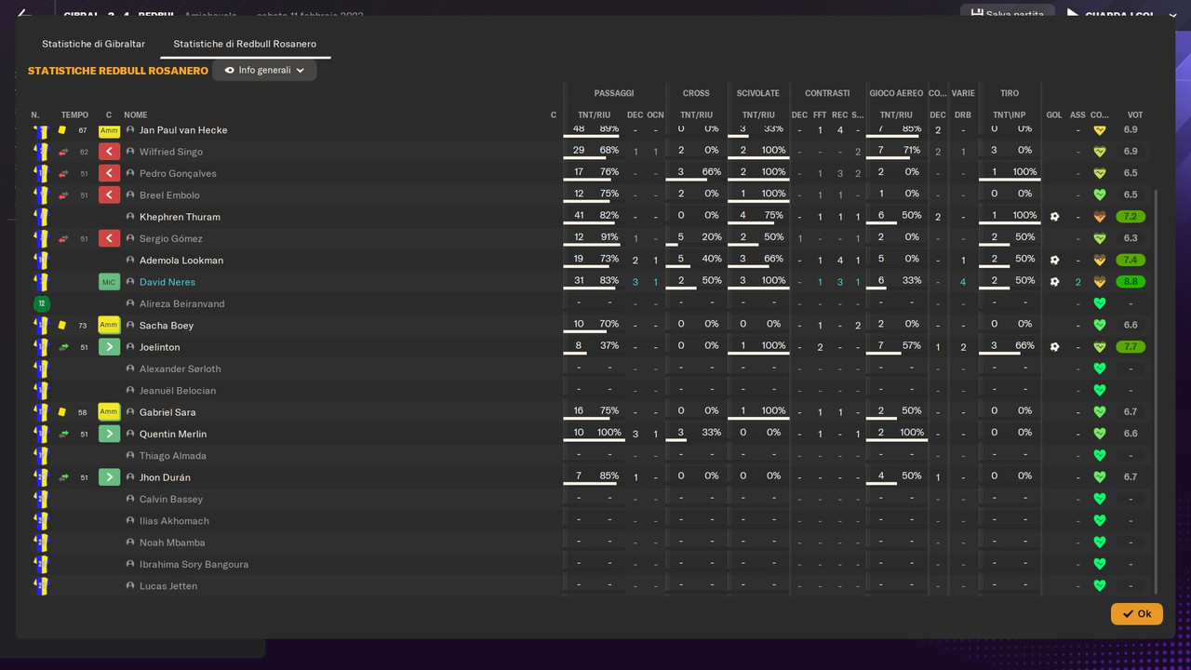Click the name Ilias Akhomach
This screenshot has height=670, width=1191.
point(174,521)
